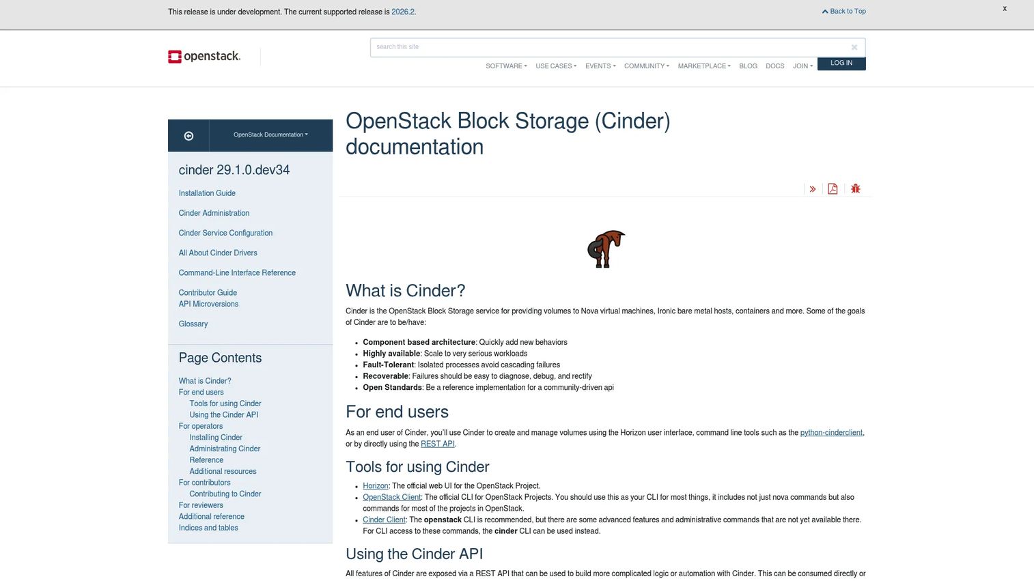
Task: Jump to Tools for using Cinder
Action: [225, 403]
